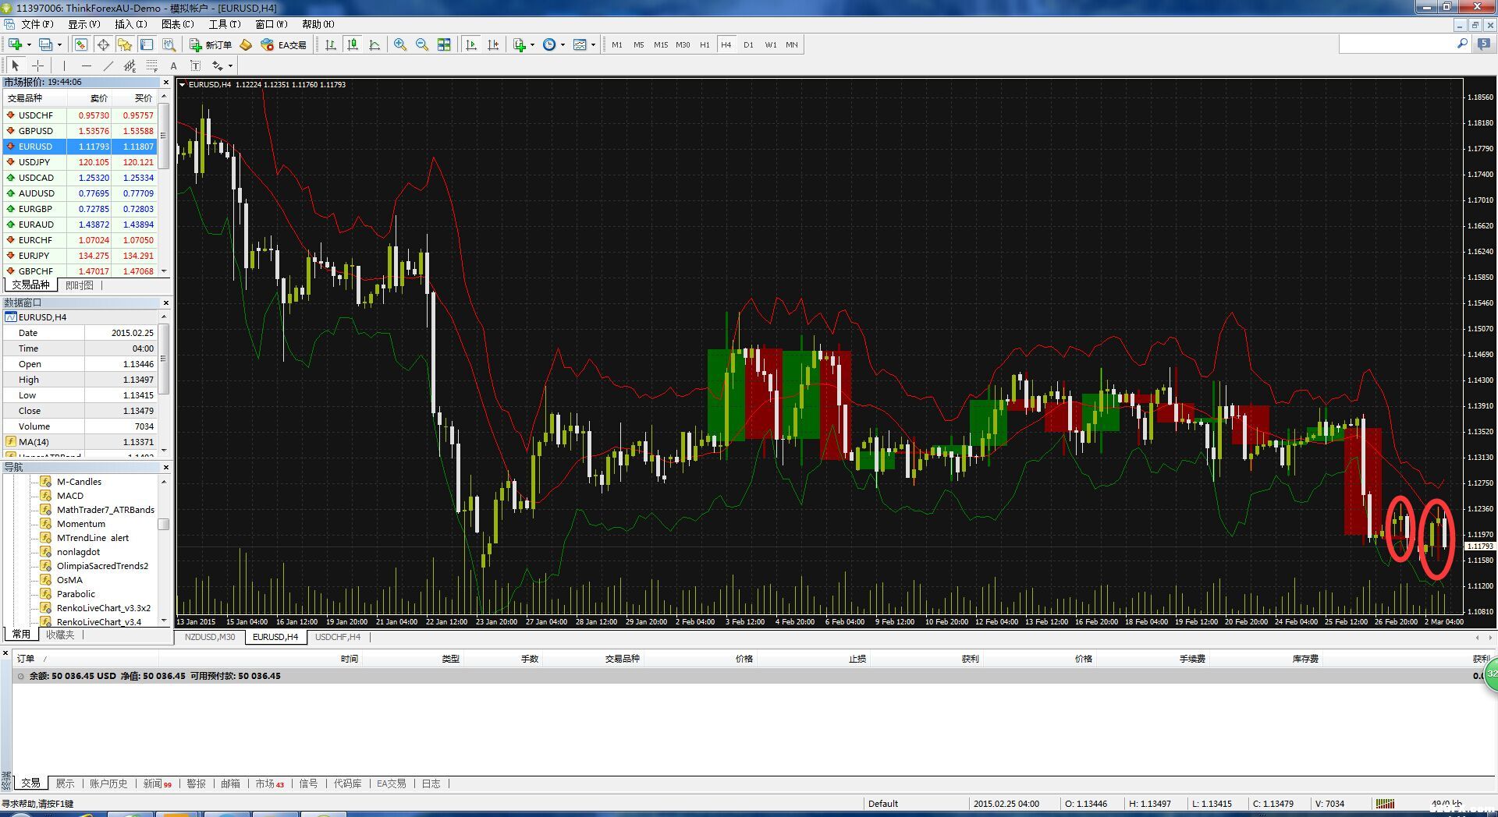Select the MN timeframe button

coord(792,44)
